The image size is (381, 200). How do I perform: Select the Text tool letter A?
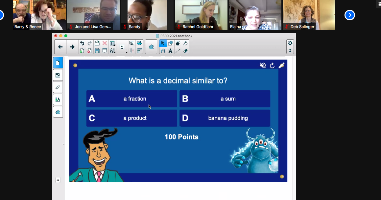point(170,50)
